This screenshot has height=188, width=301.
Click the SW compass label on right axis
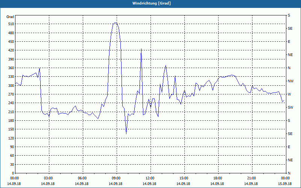[290, 108]
